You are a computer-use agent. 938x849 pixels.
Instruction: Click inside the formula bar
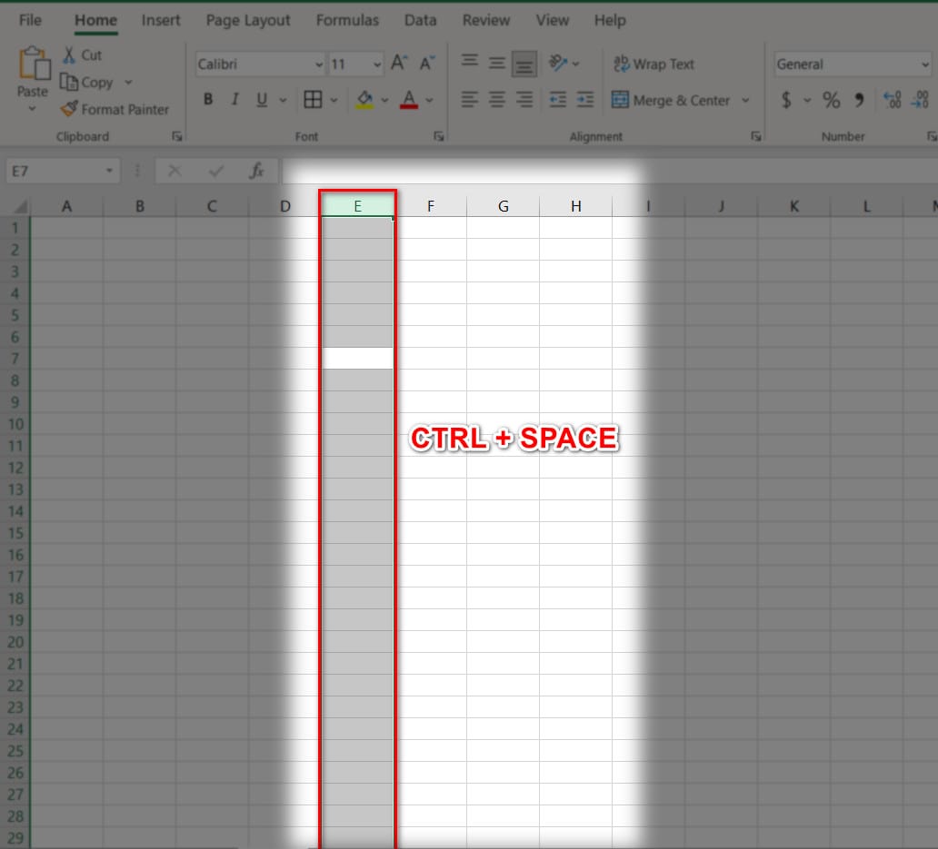tap(609, 172)
